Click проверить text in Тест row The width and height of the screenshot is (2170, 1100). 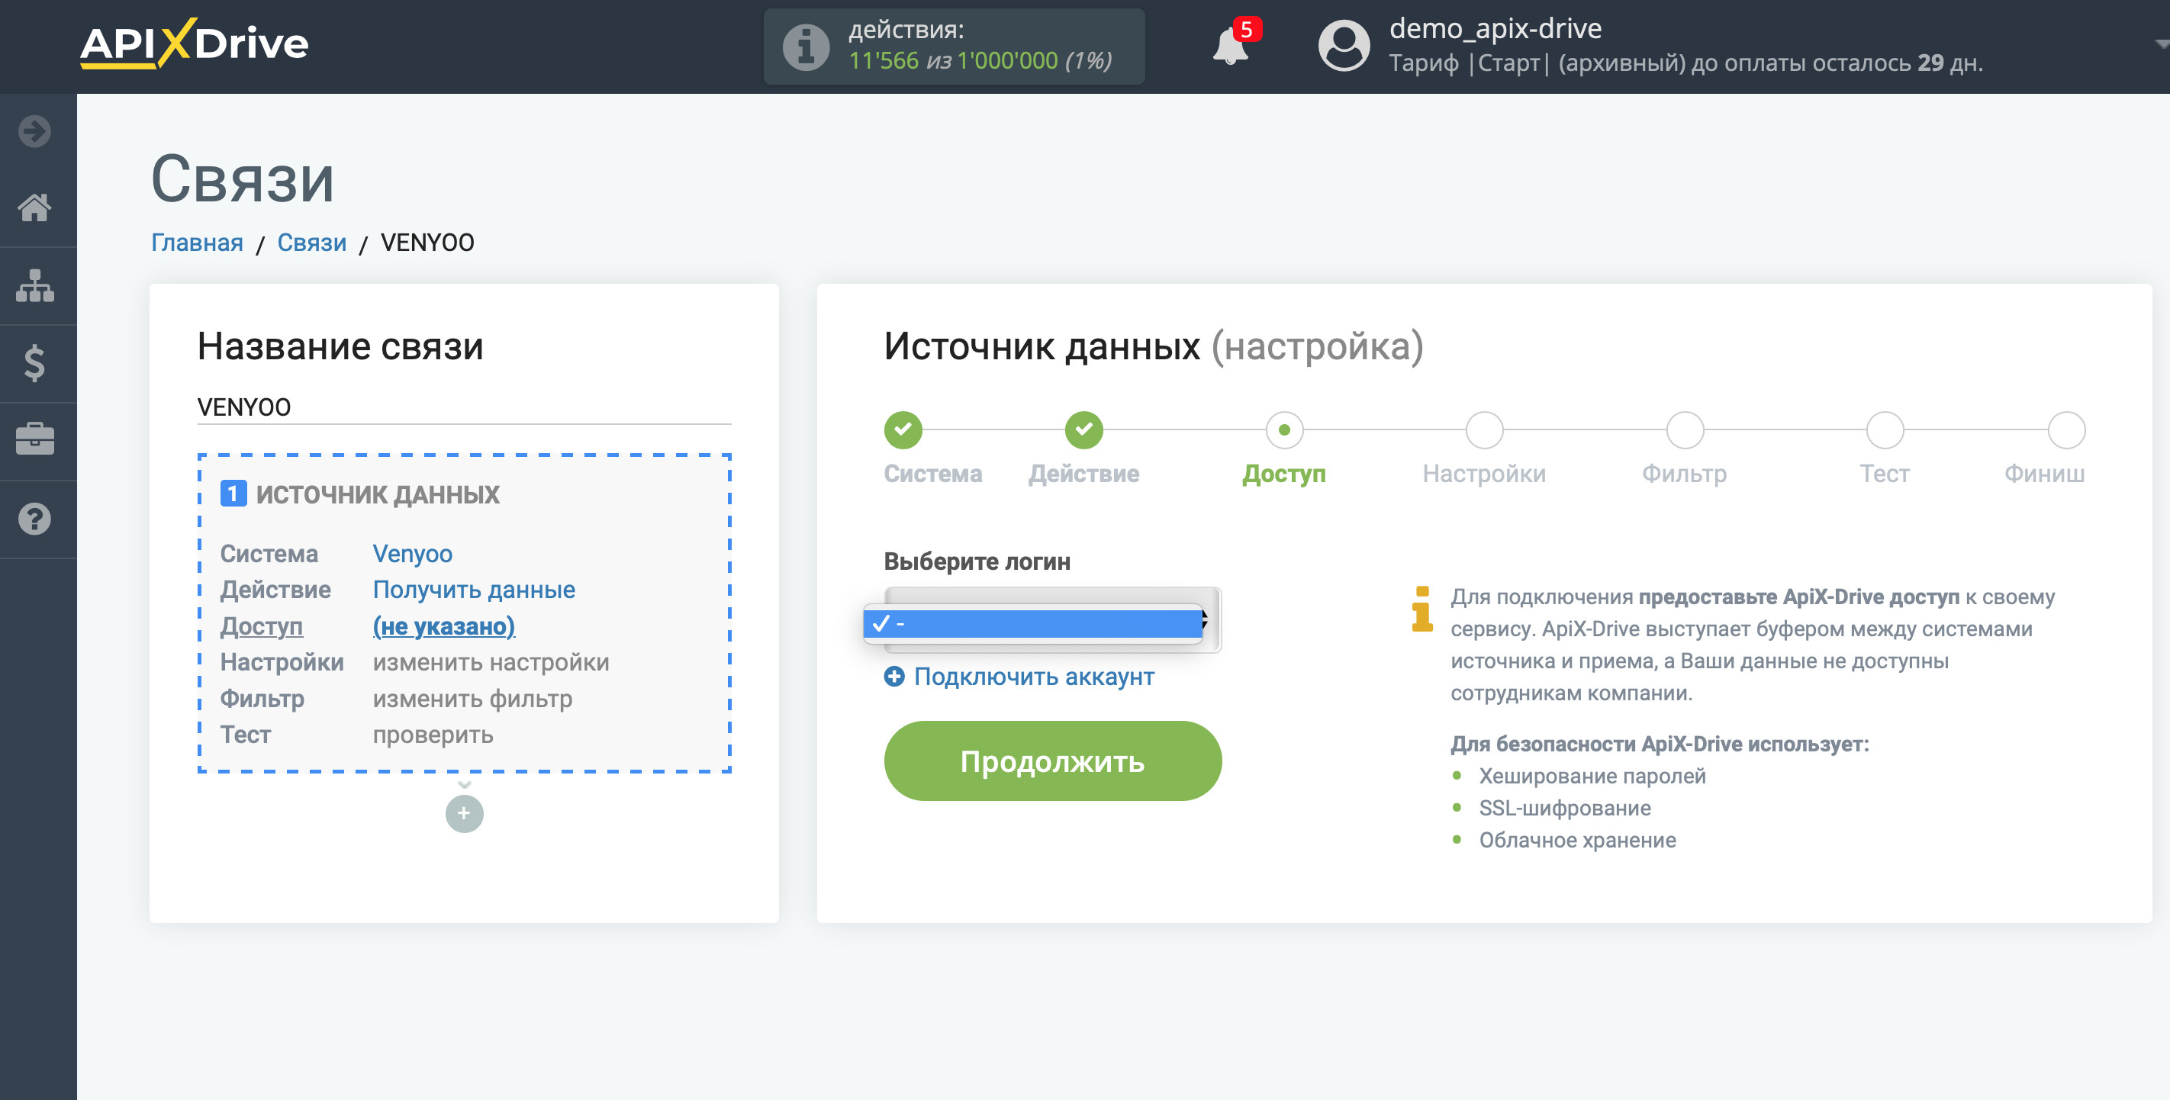(x=433, y=735)
